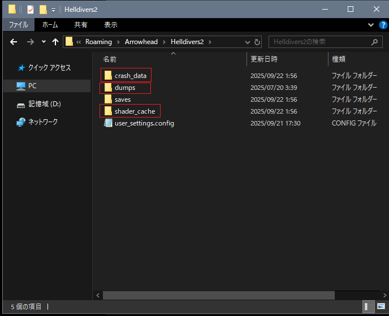Image resolution: width=389 pixels, height=316 pixels.
Task: Click the user_settings.config file icon
Action: (x=108, y=123)
